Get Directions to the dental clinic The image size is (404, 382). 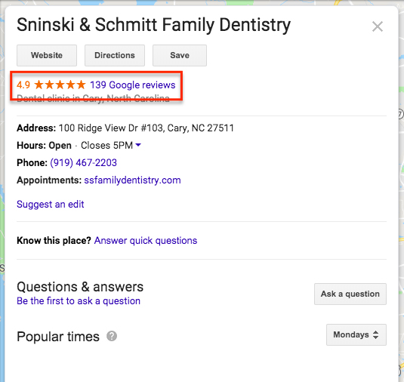[115, 55]
